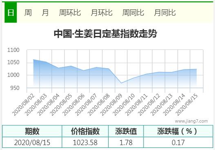Viewport: 215px width, 150px height.
Task: Open the 月同比 tab
Action: [165, 13]
